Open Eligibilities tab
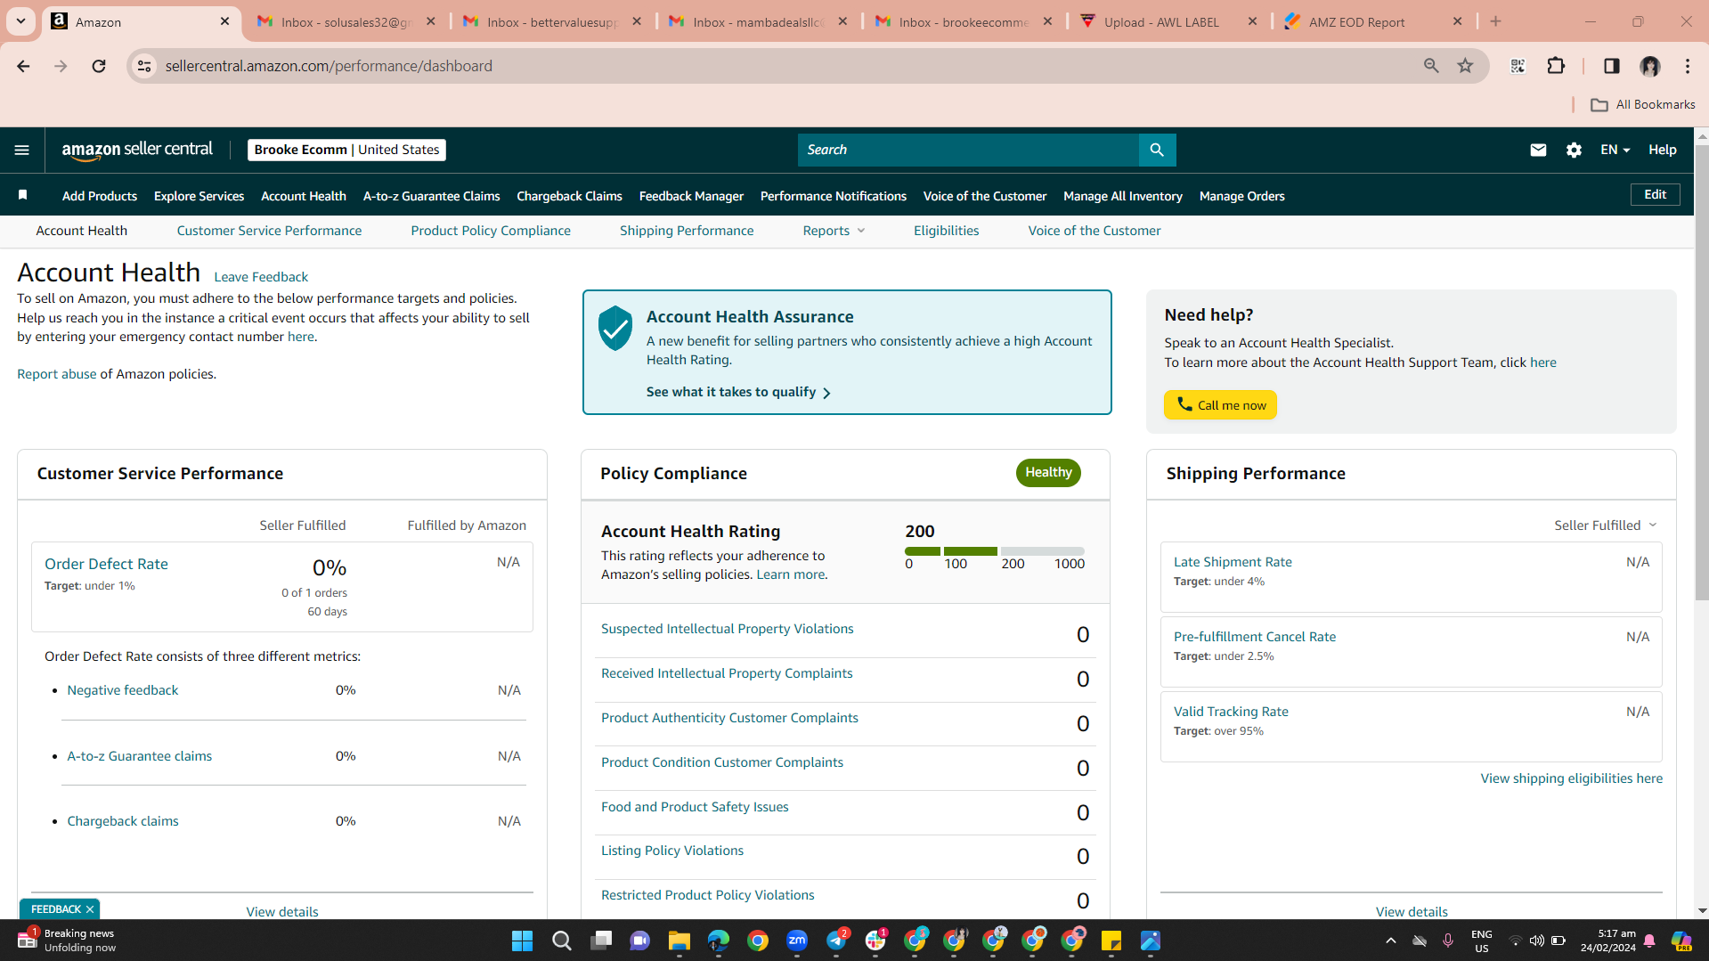 click(946, 231)
